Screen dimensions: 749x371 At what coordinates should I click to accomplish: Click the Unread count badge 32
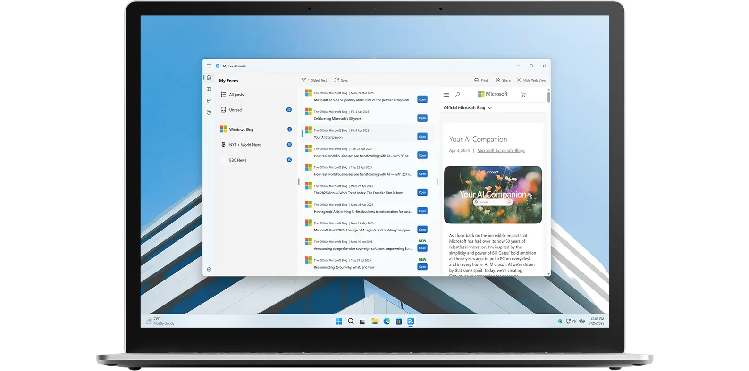(289, 110)
